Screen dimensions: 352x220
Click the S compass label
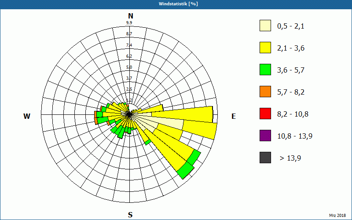tap(130, 215)
